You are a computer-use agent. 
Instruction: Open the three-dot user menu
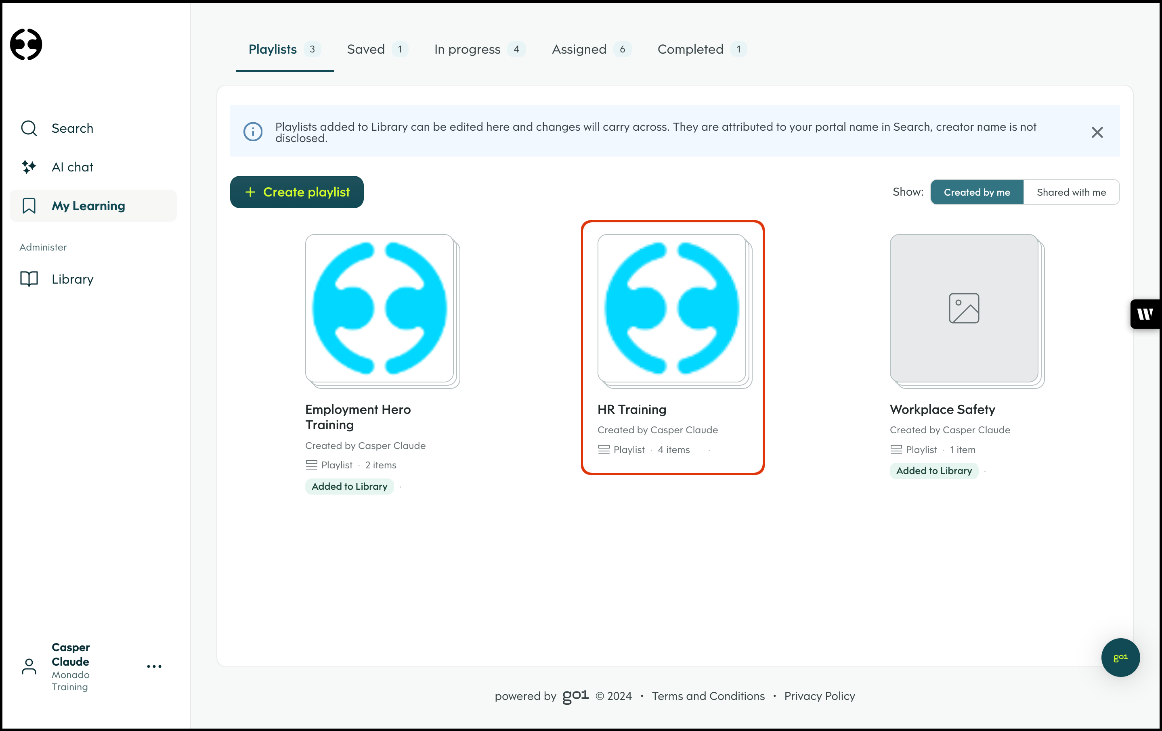click(154, 666)
